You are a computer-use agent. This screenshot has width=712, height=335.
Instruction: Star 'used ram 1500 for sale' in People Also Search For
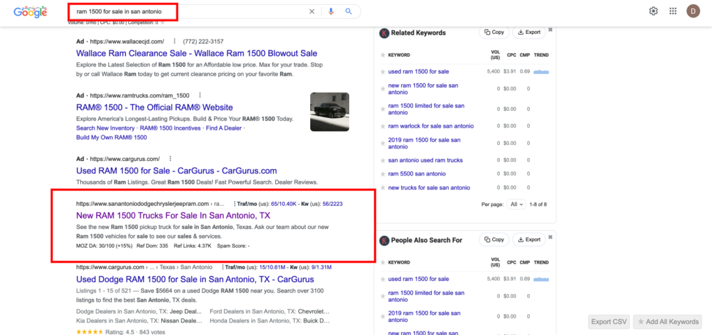[383, 280]
